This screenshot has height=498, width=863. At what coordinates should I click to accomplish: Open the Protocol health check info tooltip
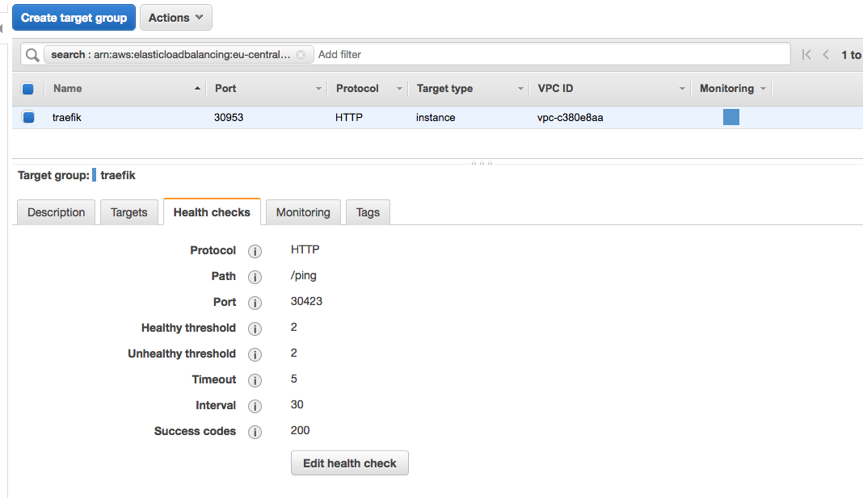255,251
